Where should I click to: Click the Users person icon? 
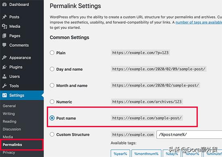tap(4, 76)
